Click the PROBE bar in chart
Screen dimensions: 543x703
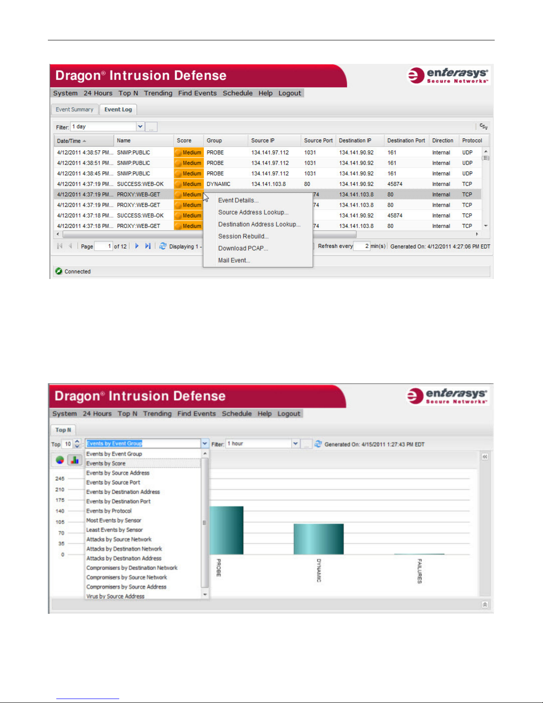(227, 530)
